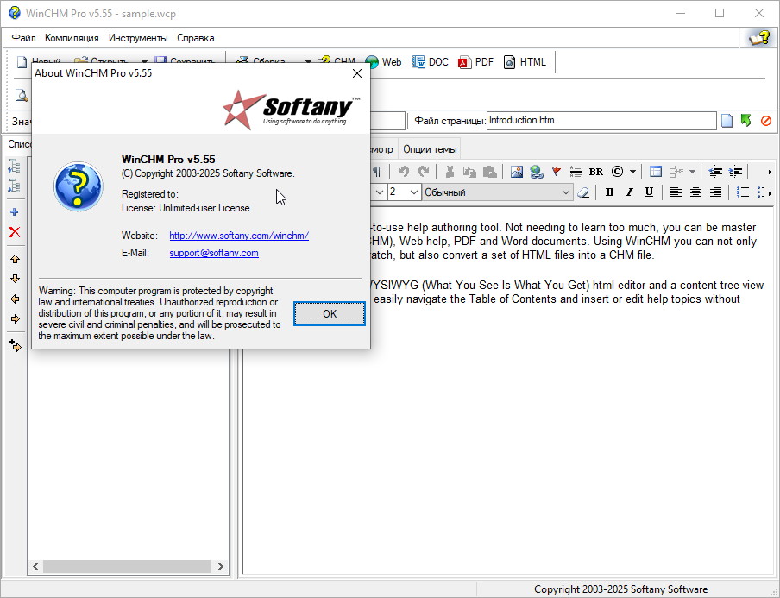Build PDF output

point(476,62)
